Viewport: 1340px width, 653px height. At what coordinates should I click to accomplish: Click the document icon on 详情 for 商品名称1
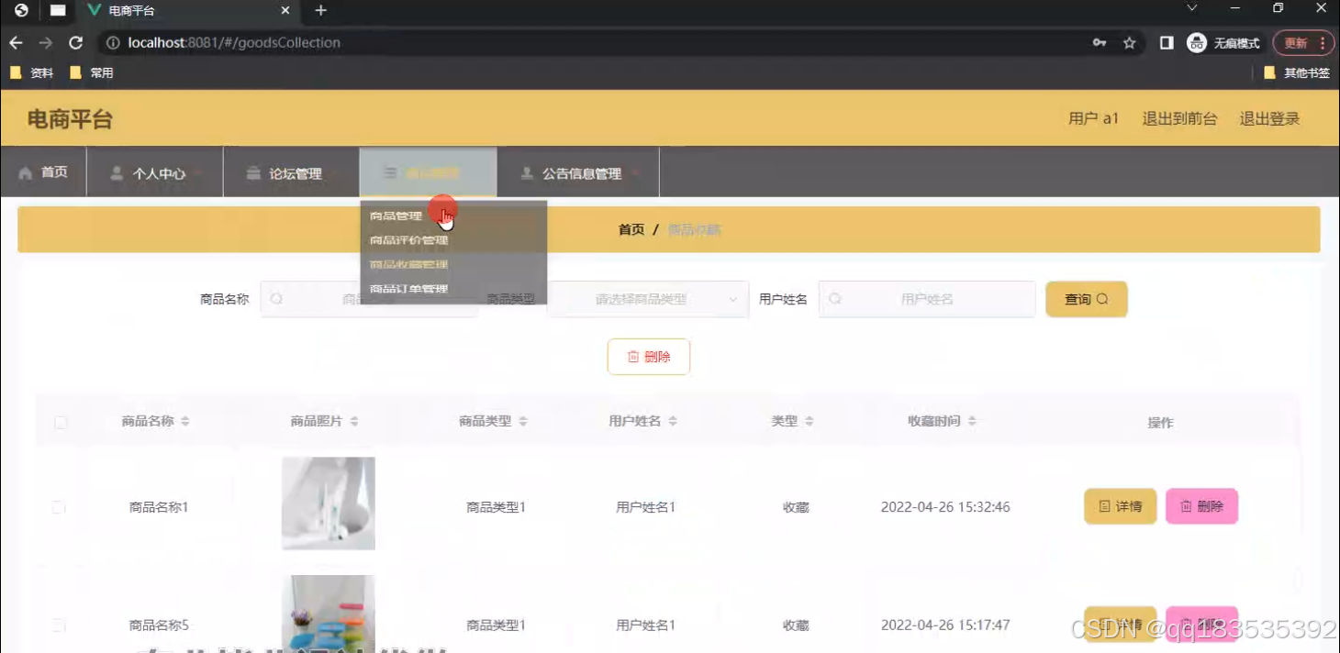(x=1104, y=506)
